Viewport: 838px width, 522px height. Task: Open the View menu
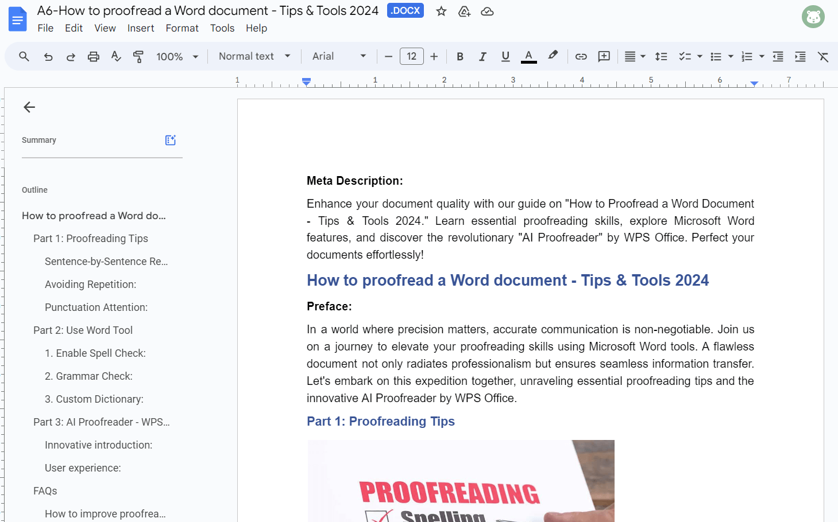pos(105,28)
